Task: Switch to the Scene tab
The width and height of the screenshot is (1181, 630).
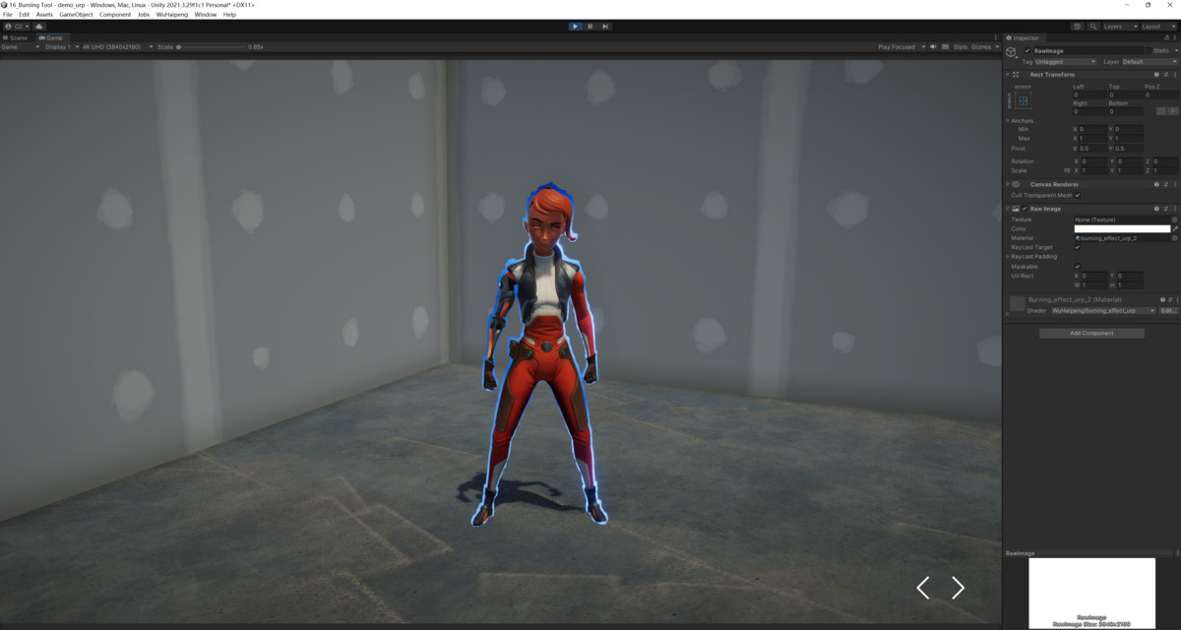Action: click(18, 37)
